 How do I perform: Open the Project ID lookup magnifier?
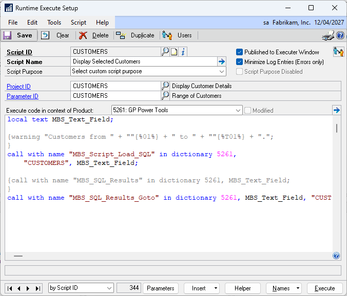(165, 86)
